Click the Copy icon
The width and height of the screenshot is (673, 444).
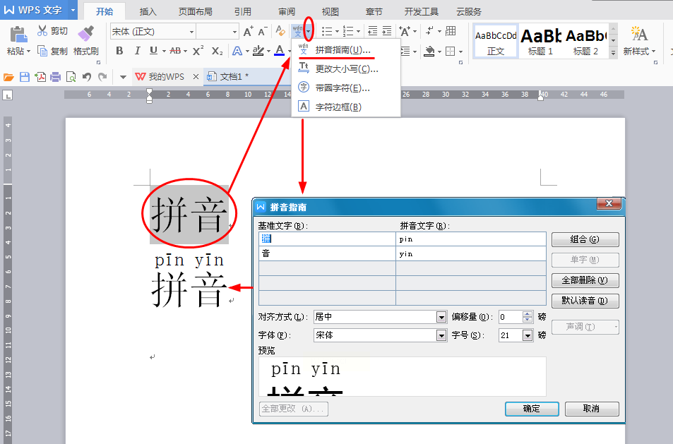coord(42,51)
